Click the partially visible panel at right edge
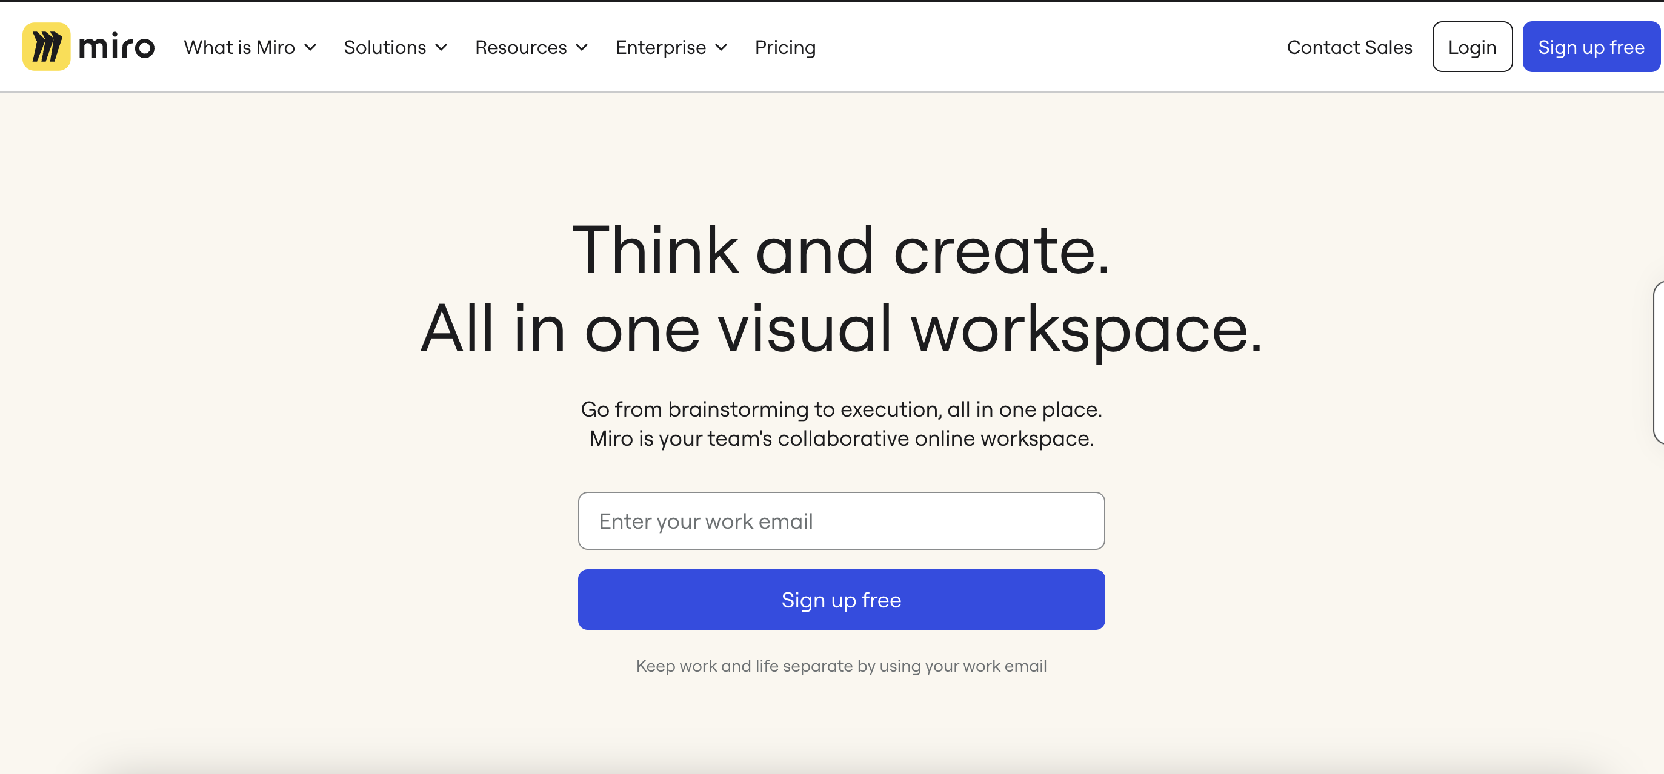The width and height of the screenshot is (1664, 774). click(x=1658, y=362)
